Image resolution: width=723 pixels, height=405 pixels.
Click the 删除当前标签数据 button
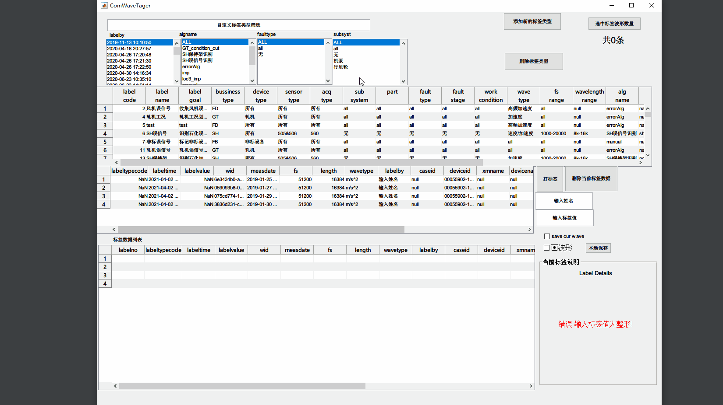(591, 178)
